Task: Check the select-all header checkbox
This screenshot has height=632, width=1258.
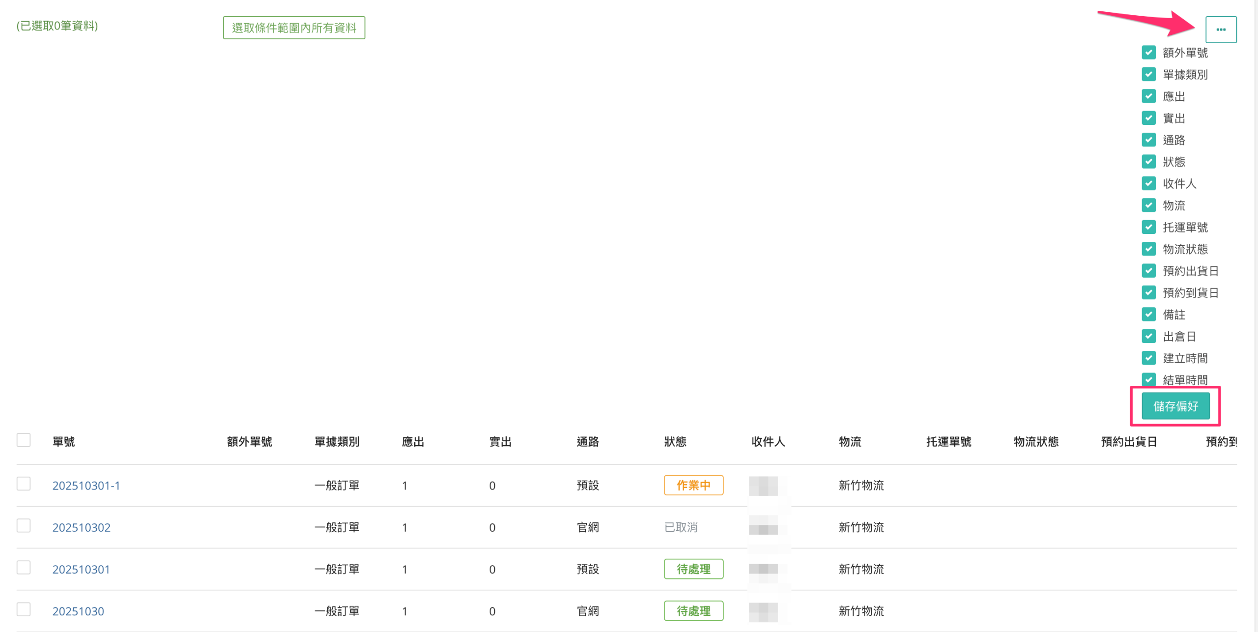Action: 24,440
